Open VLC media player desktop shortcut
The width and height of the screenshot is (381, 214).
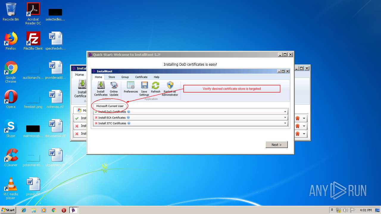pyautogui.click(x=11, y=188)
